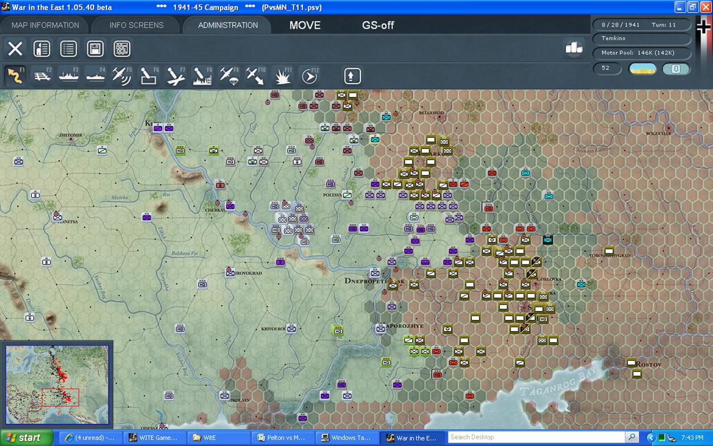
Task: Switch to MAP INFORMATION tab
Action: [x=45, y=25]
